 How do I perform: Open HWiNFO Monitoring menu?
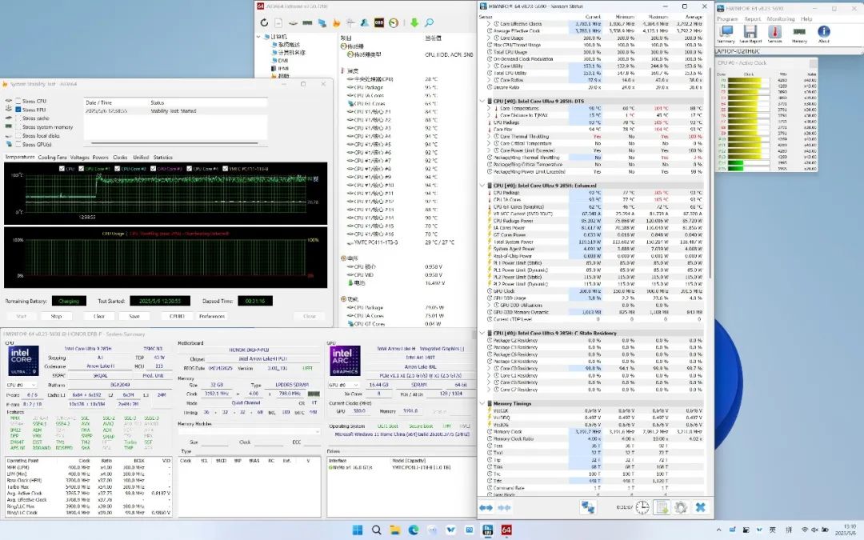(780, 18)
